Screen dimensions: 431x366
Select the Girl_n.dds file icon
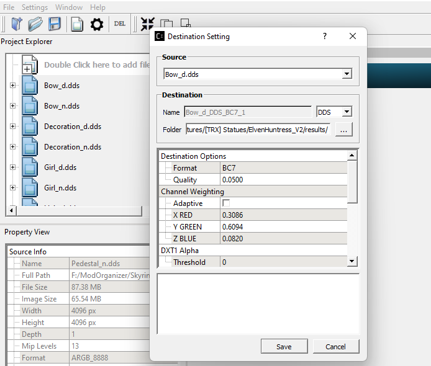[x=30, y=187]
